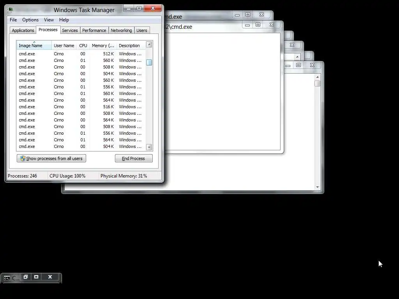Maximize the system32\cmd.exe window
The width and height of the screenshot is (399, 299).
(x=258, y=25)
